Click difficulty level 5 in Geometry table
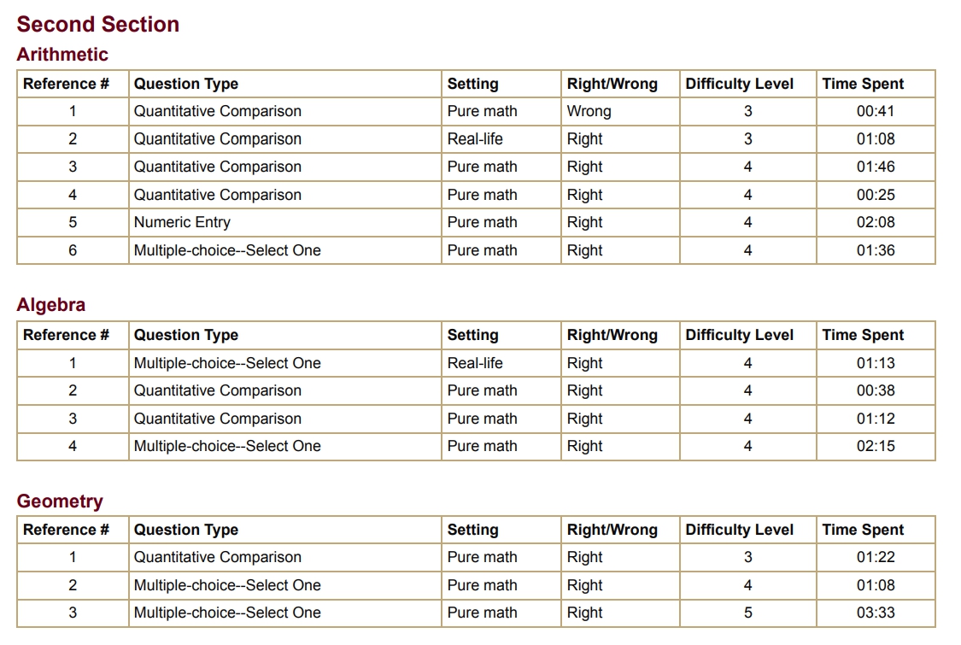This screenshot has height=645, width=961. [x=747, y=613]
